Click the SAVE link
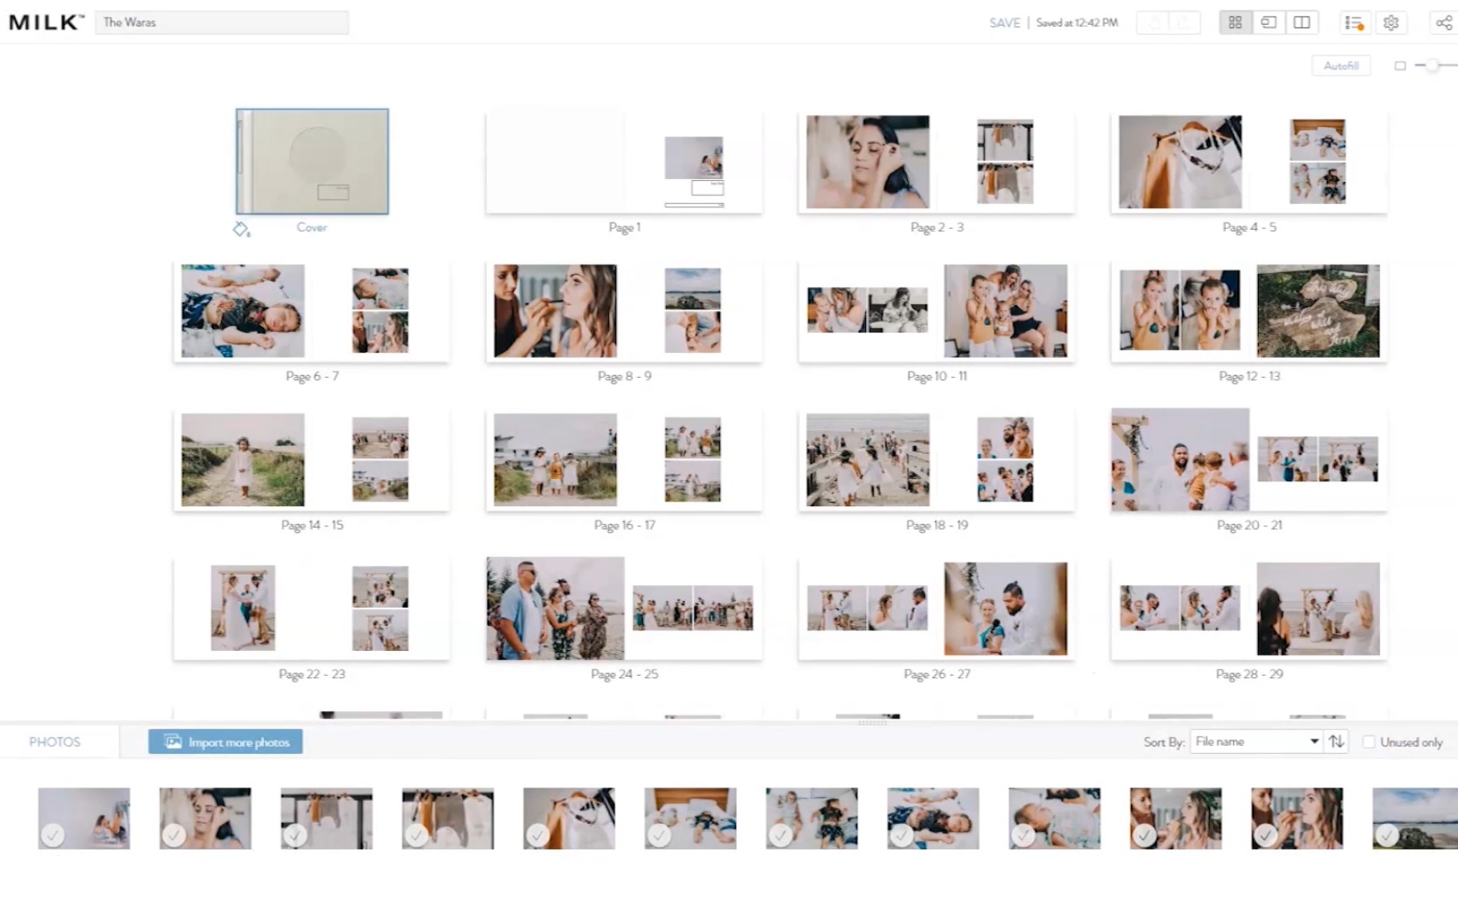This screenshot has width=1458, height=900. 1004,22
